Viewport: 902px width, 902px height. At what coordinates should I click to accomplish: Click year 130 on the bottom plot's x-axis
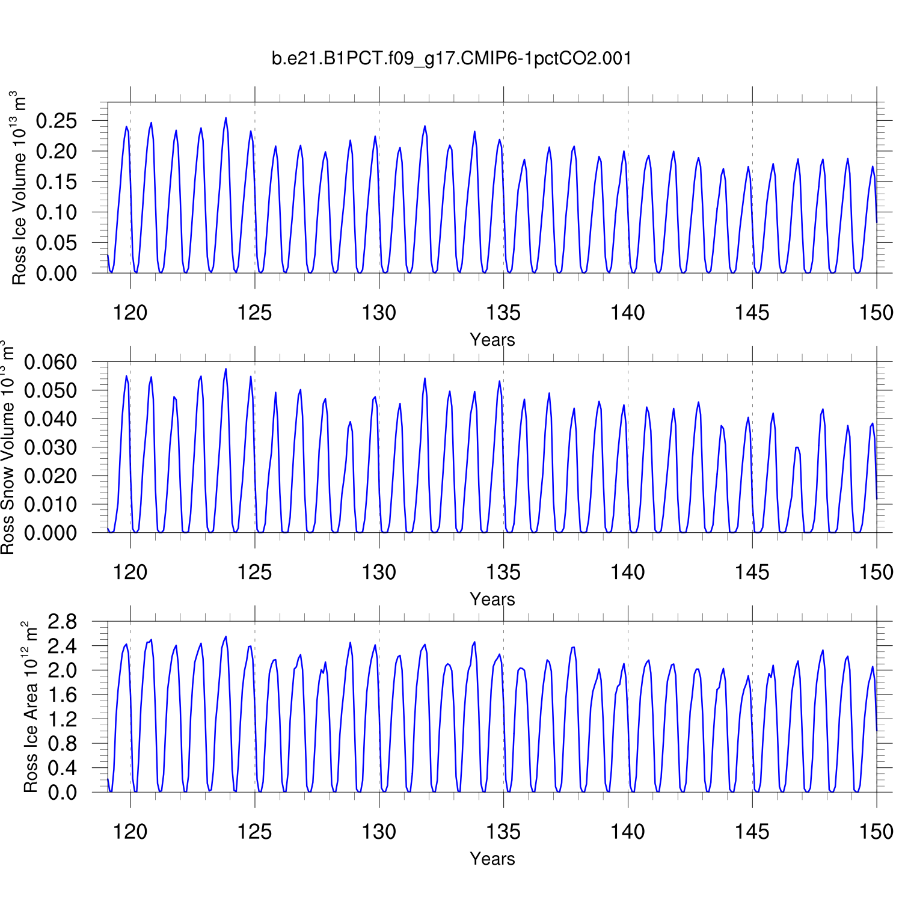coord(379,832)
